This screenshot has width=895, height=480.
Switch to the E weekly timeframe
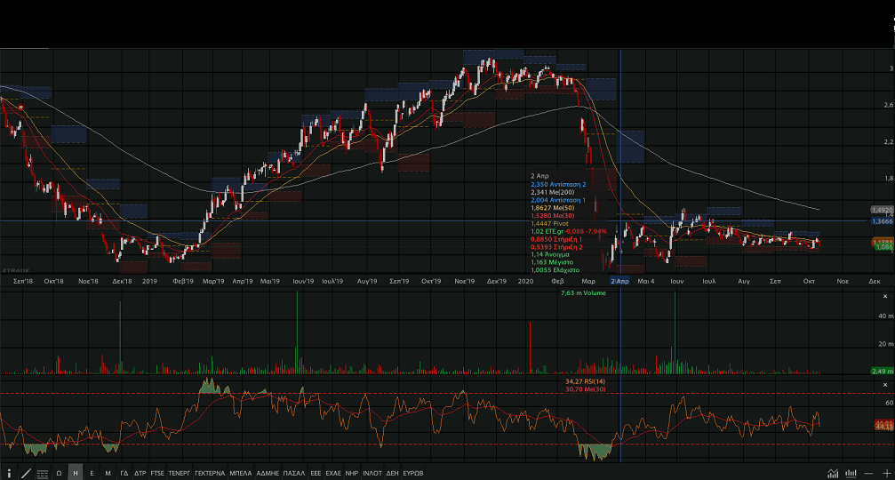click(92, 473)
